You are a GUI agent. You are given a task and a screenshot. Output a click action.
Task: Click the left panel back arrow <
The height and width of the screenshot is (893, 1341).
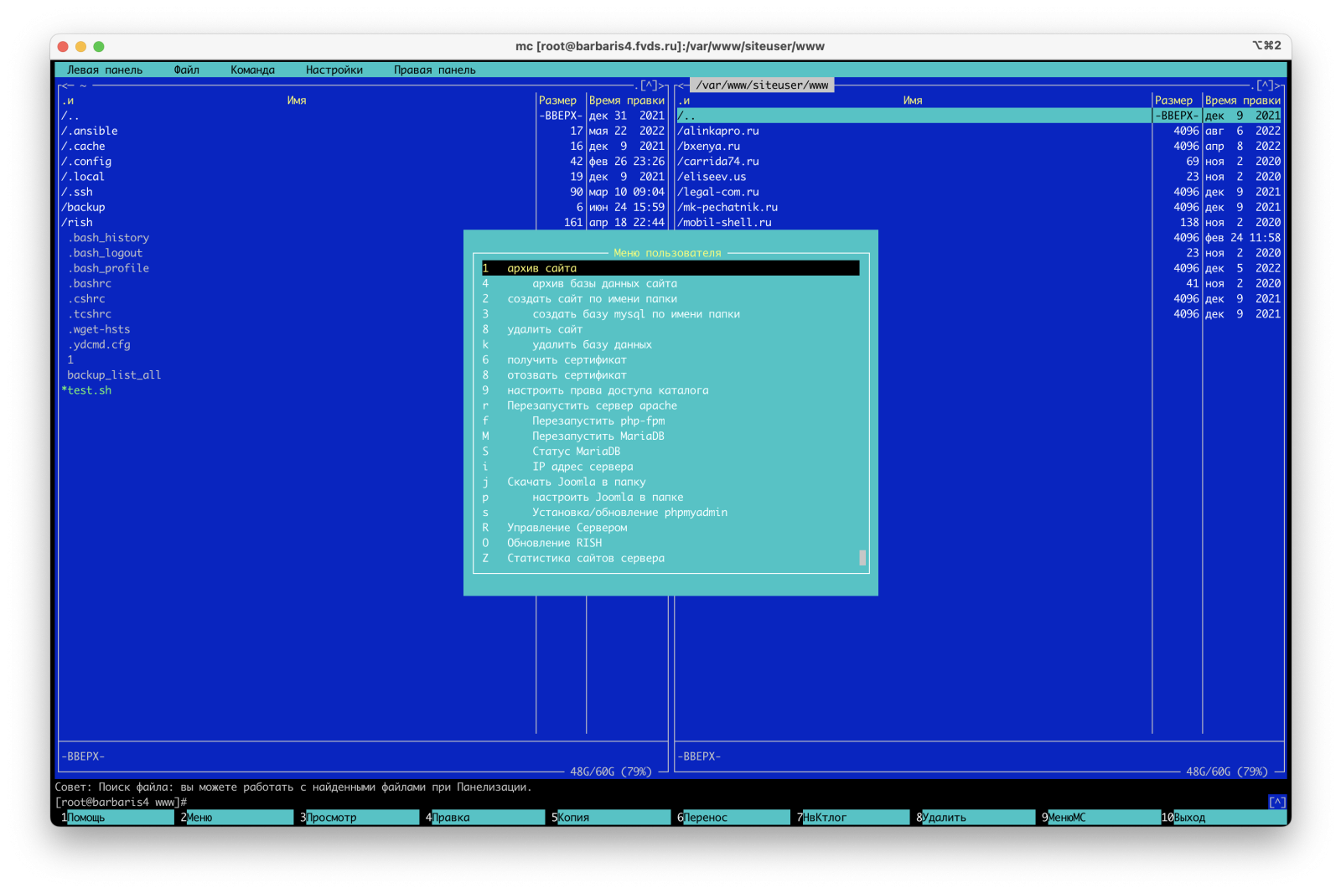click(64, 85)
